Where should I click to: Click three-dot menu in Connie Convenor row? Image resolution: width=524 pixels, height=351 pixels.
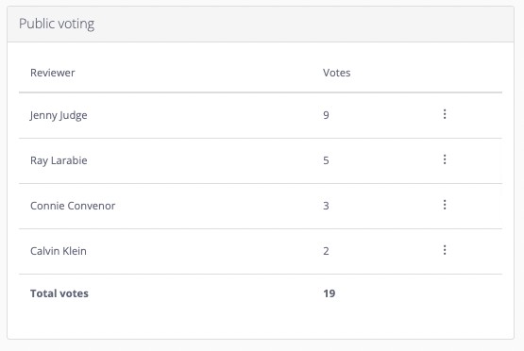coord(445,205)
